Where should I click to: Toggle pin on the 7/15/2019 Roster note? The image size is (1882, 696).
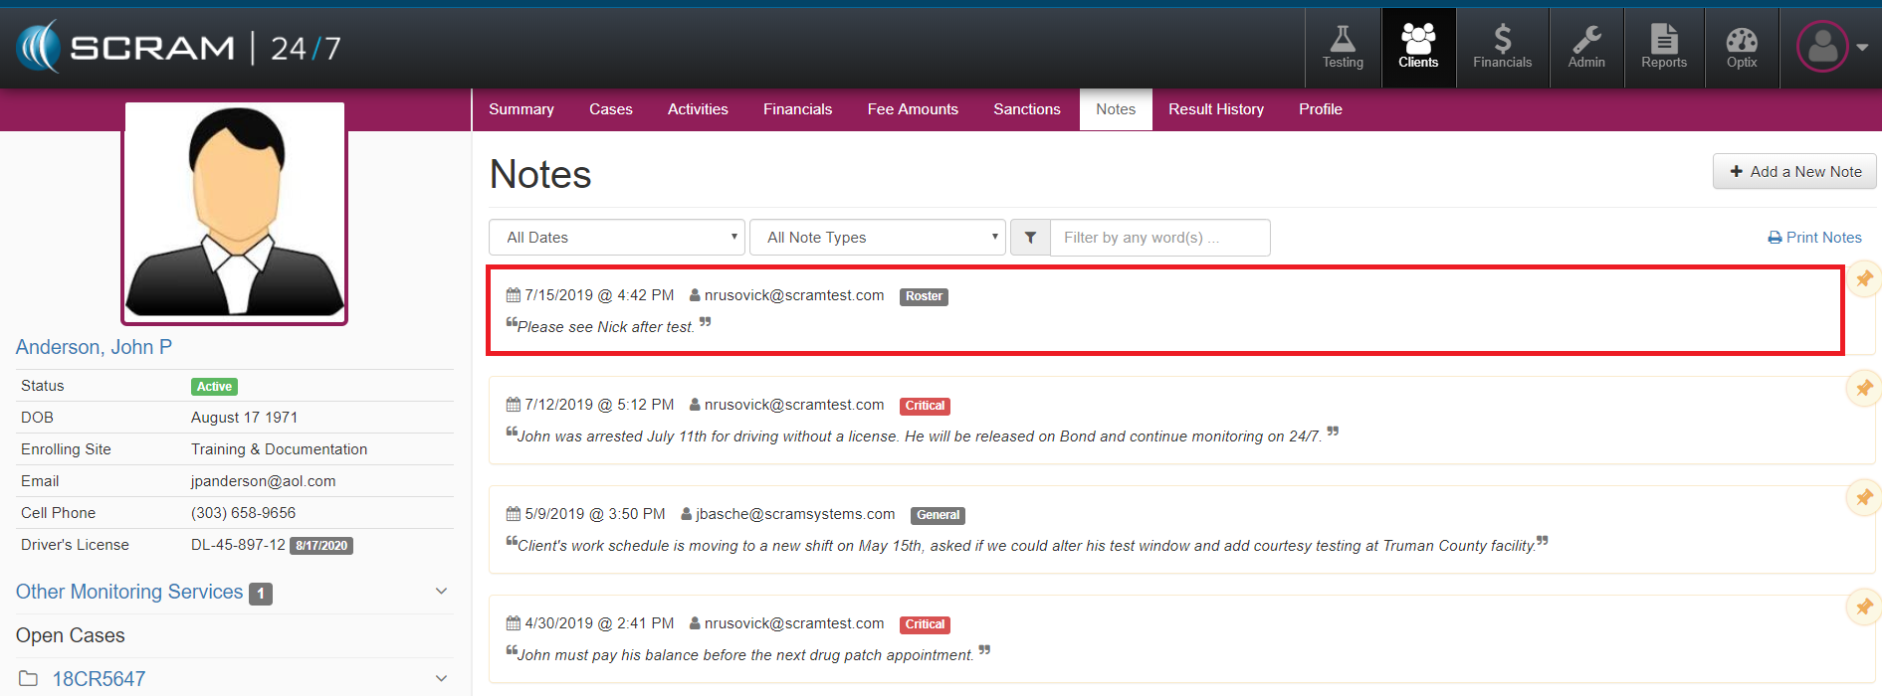coord(1864,279)
